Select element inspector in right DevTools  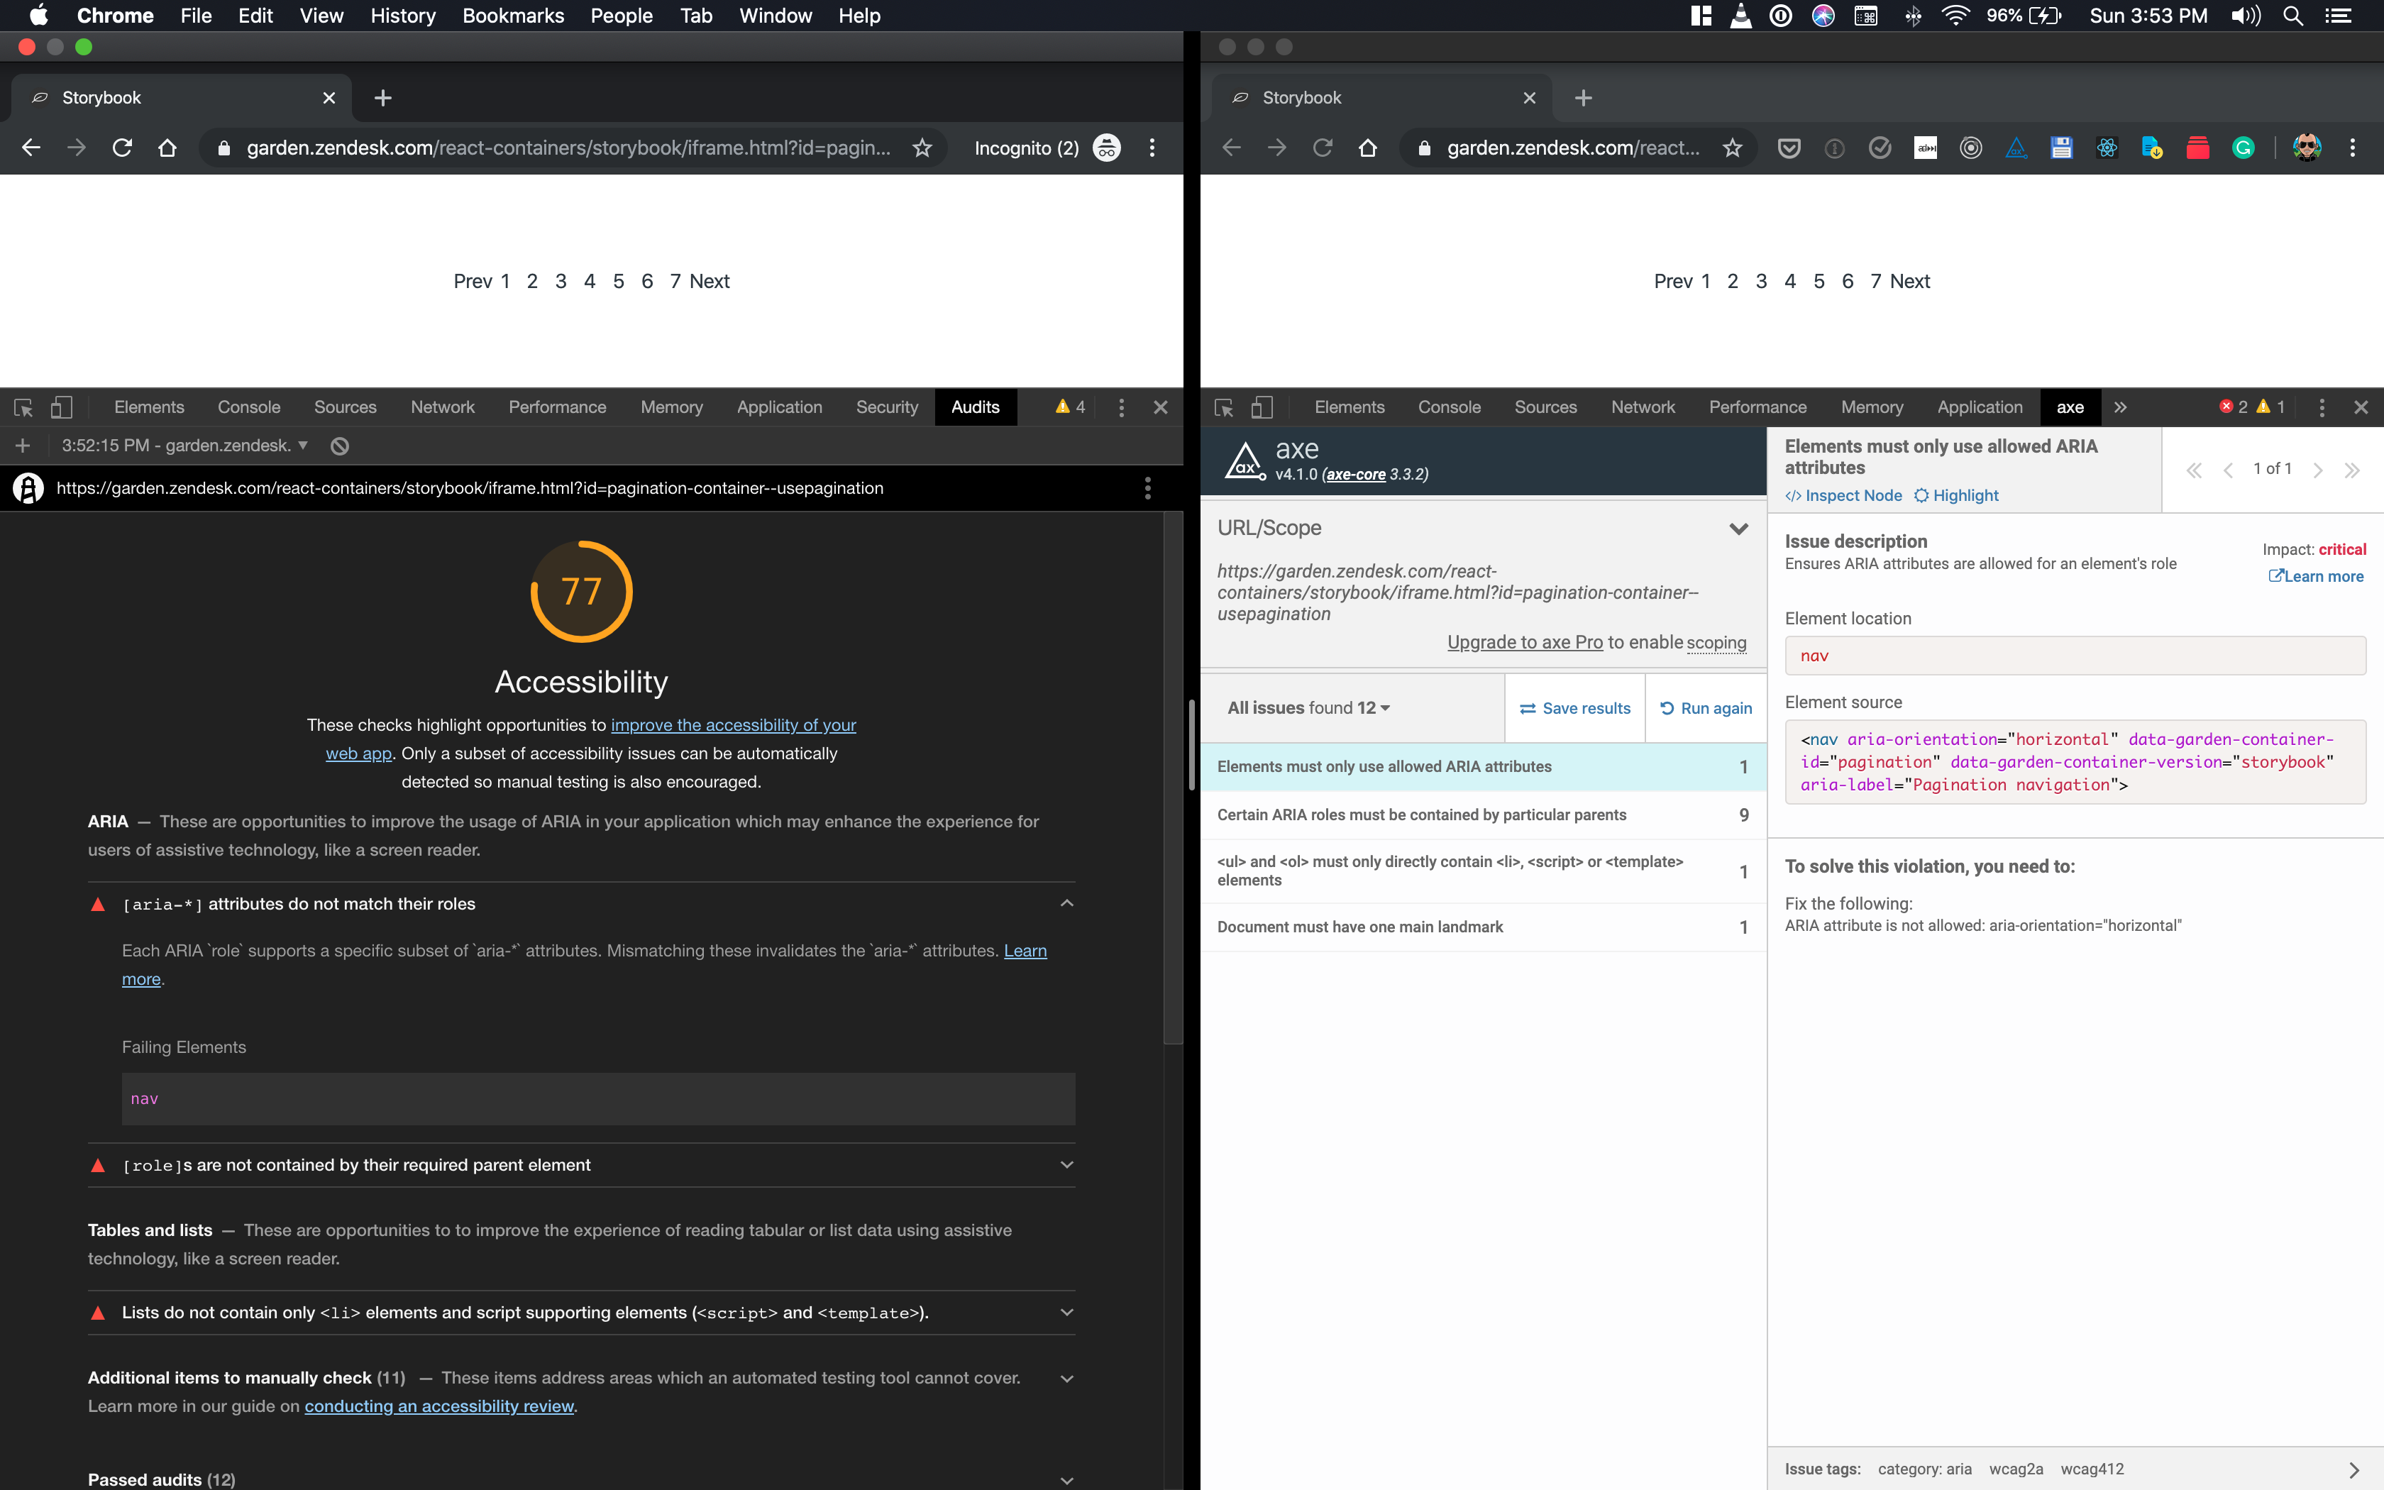(x=1225, y=407)
